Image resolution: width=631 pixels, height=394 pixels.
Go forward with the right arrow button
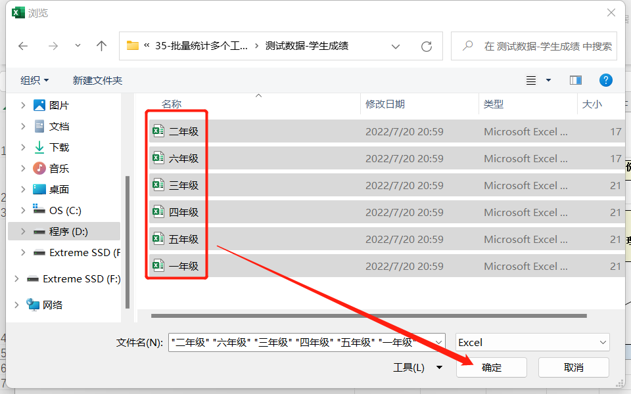tap(53, 46)
